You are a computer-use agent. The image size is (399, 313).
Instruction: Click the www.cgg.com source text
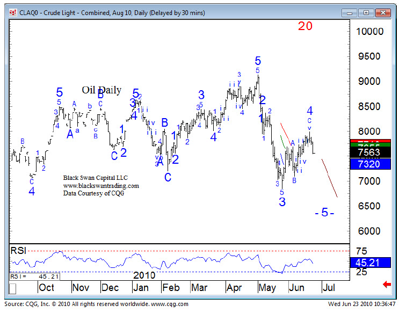170,304
